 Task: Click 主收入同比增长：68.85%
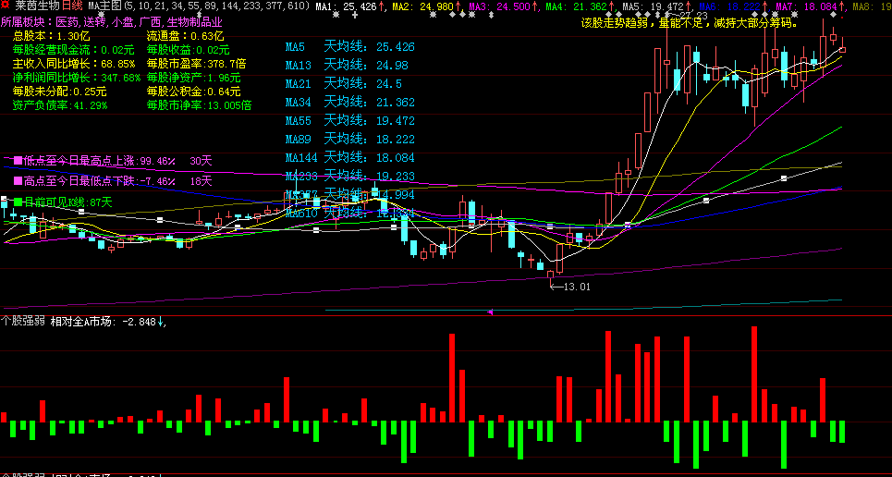[74, 64]
